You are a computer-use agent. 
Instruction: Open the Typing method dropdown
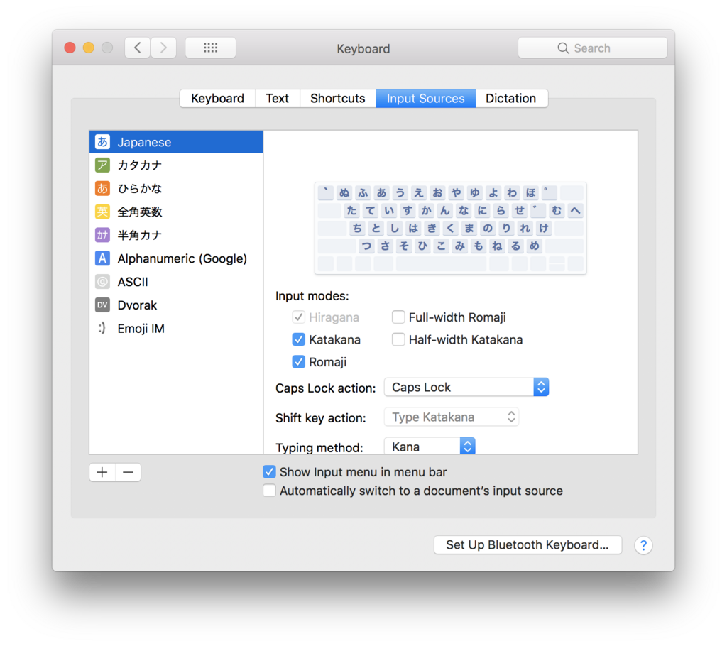tap(430, 447)
